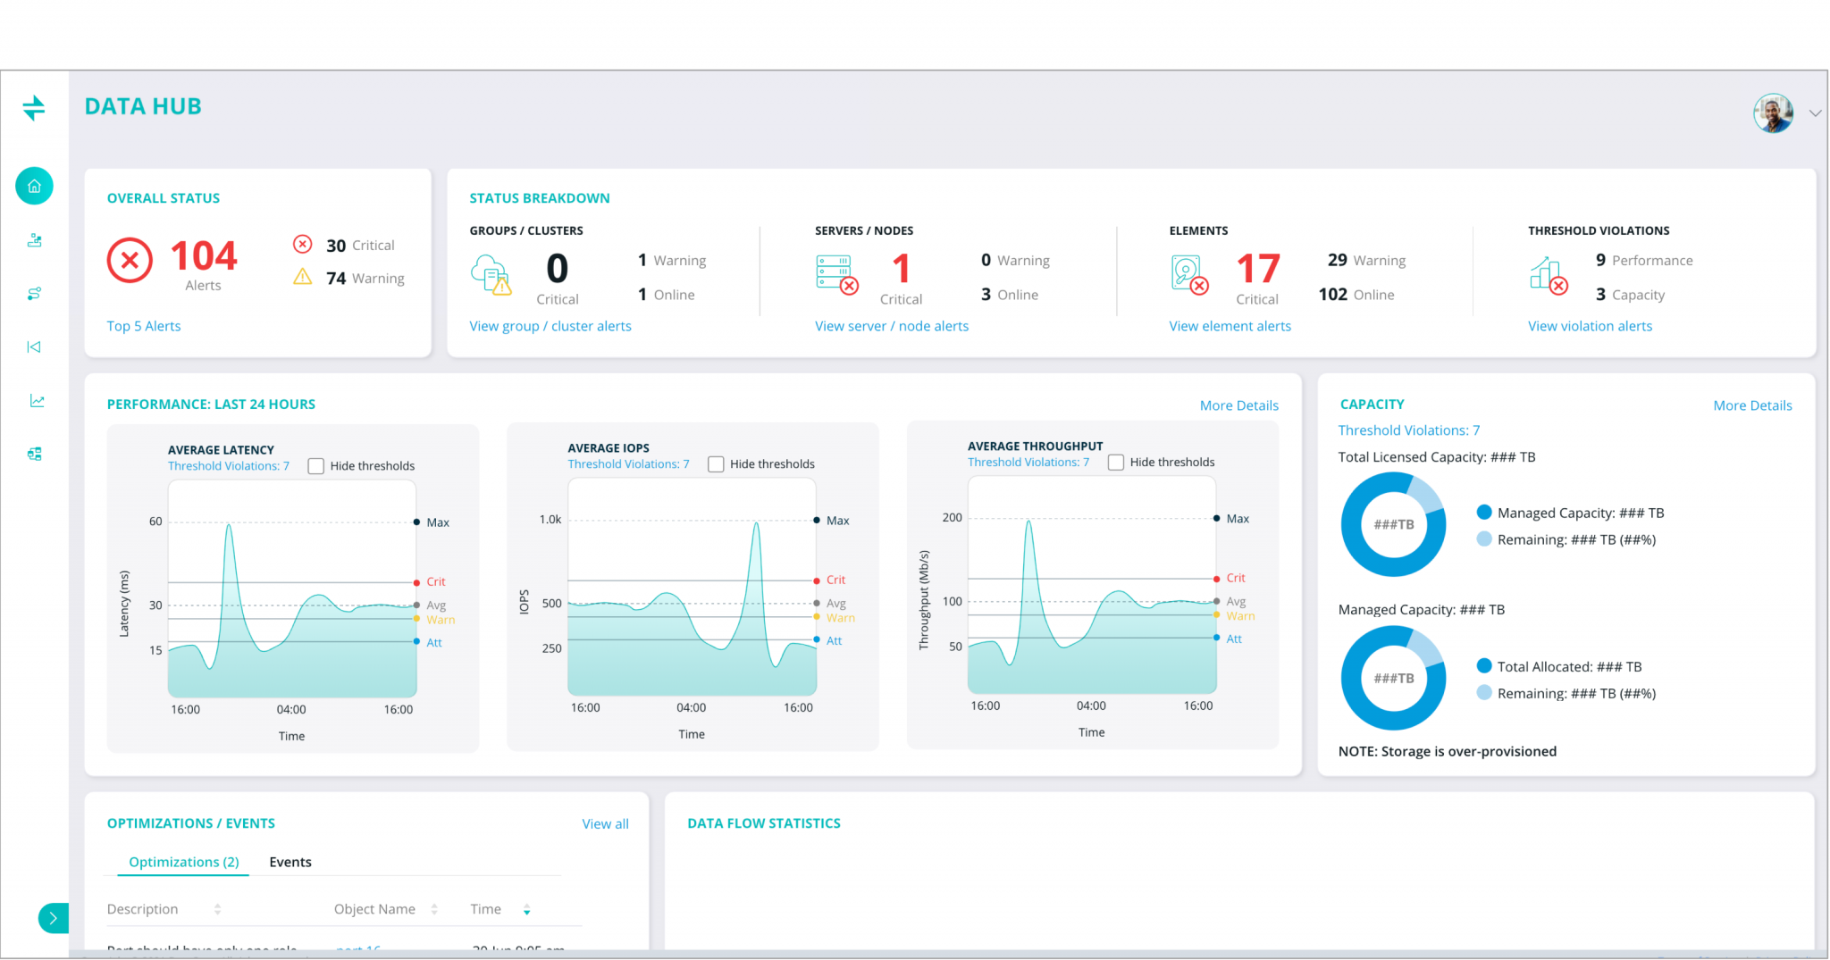Click the Data Hub logo icon
The image size is (1830, 960).
coord(34,108)
